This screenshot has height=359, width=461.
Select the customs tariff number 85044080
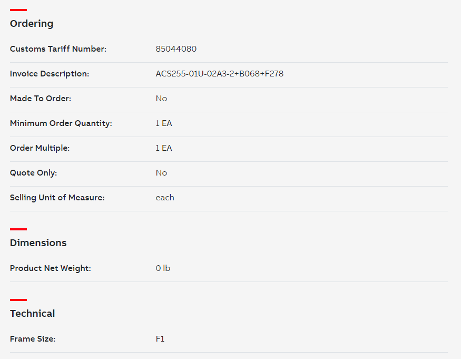click(x=176, y=49)
